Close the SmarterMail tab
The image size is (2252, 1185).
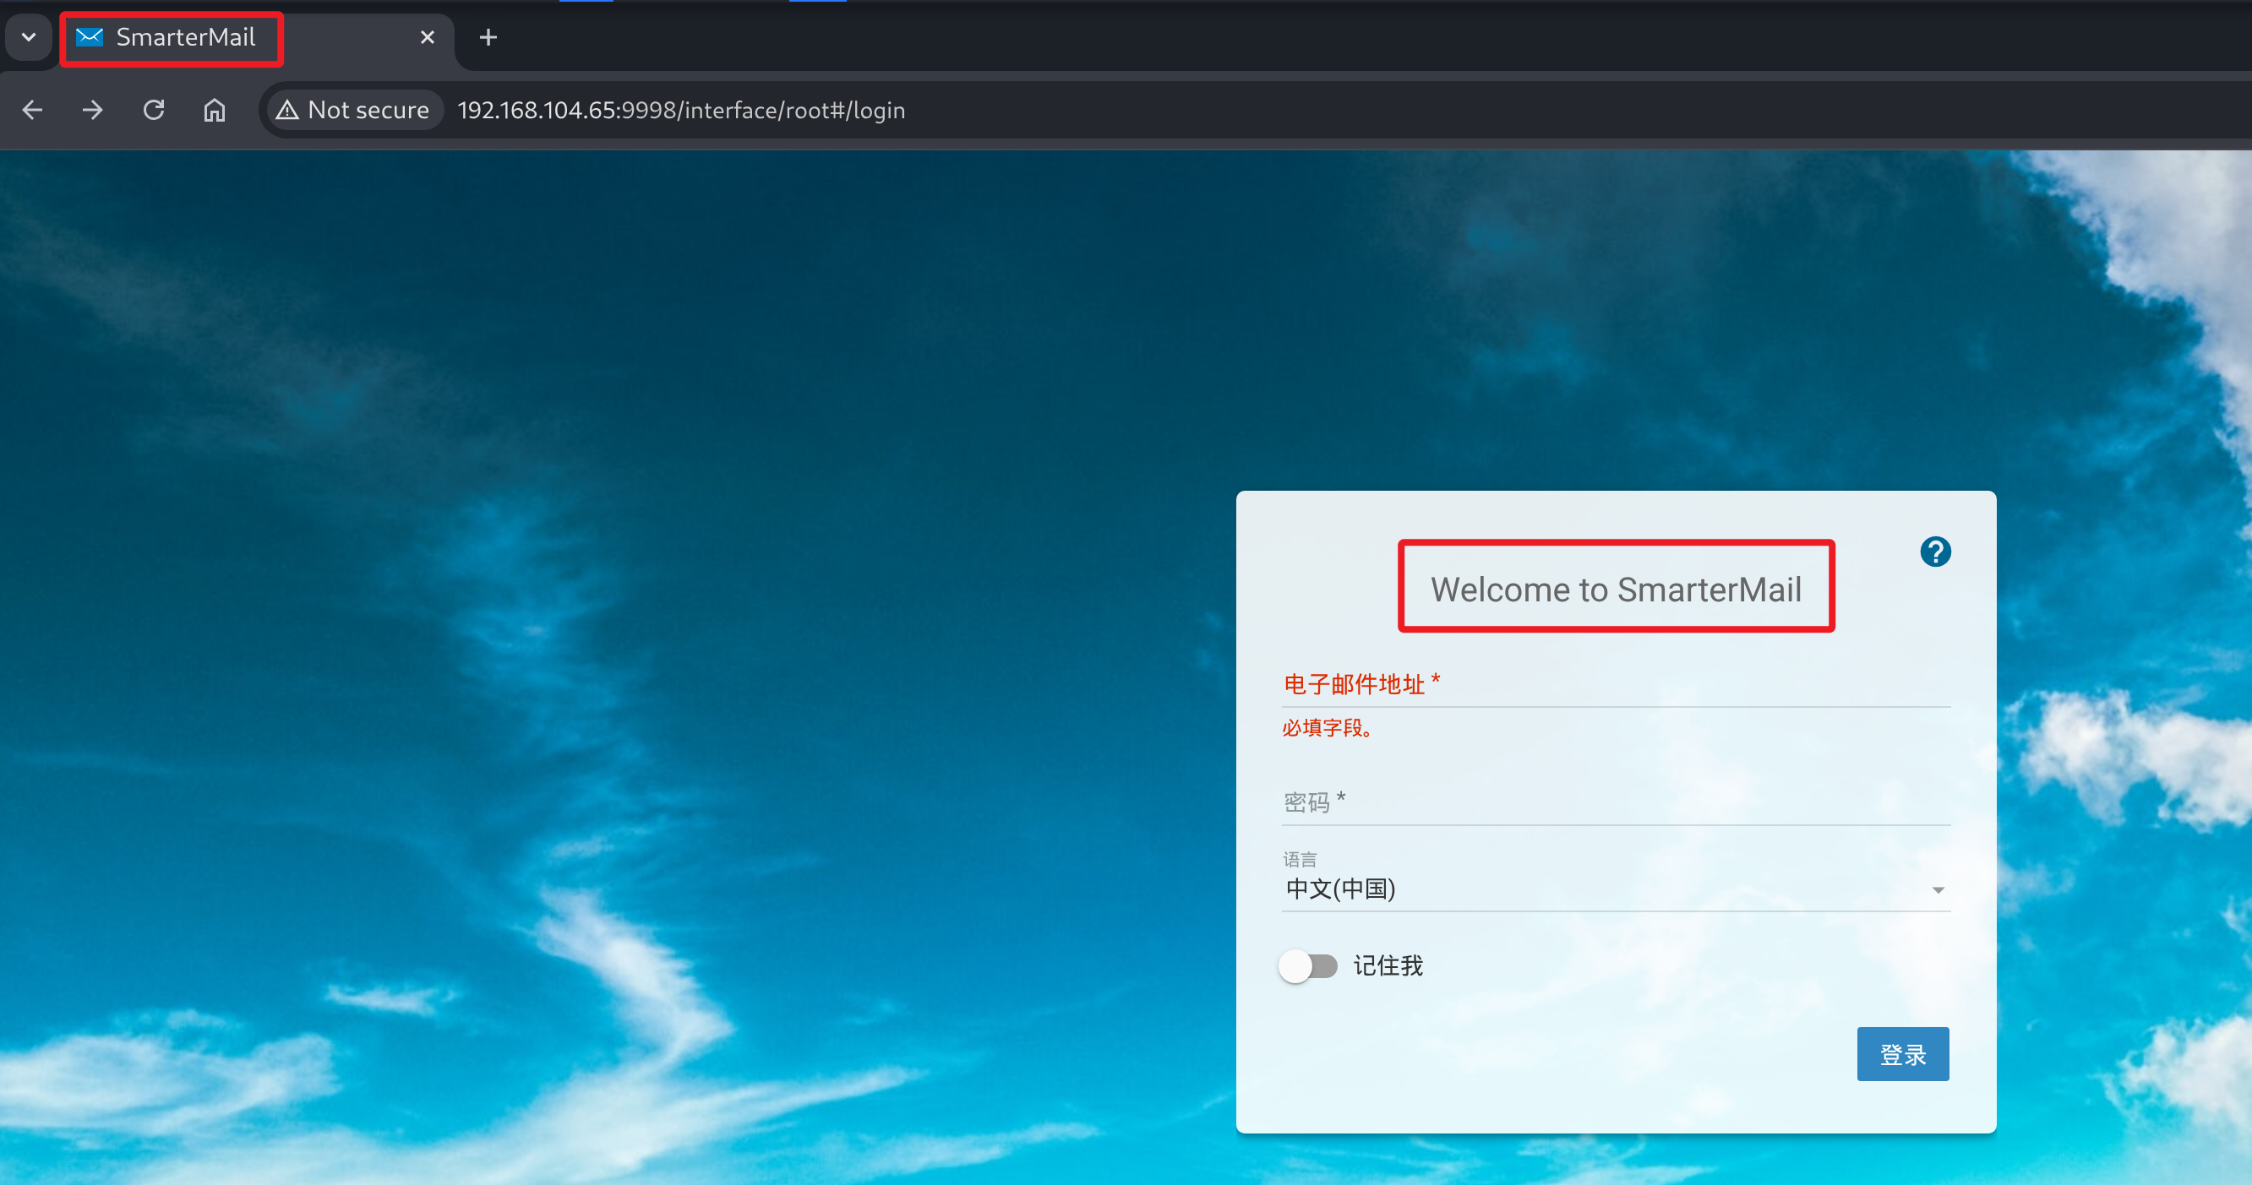point(427,37)
